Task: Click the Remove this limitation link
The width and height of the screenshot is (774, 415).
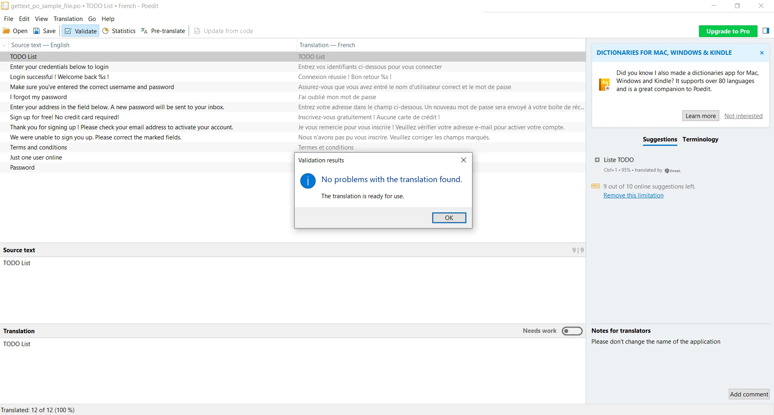Action: [x=633, y=195]
